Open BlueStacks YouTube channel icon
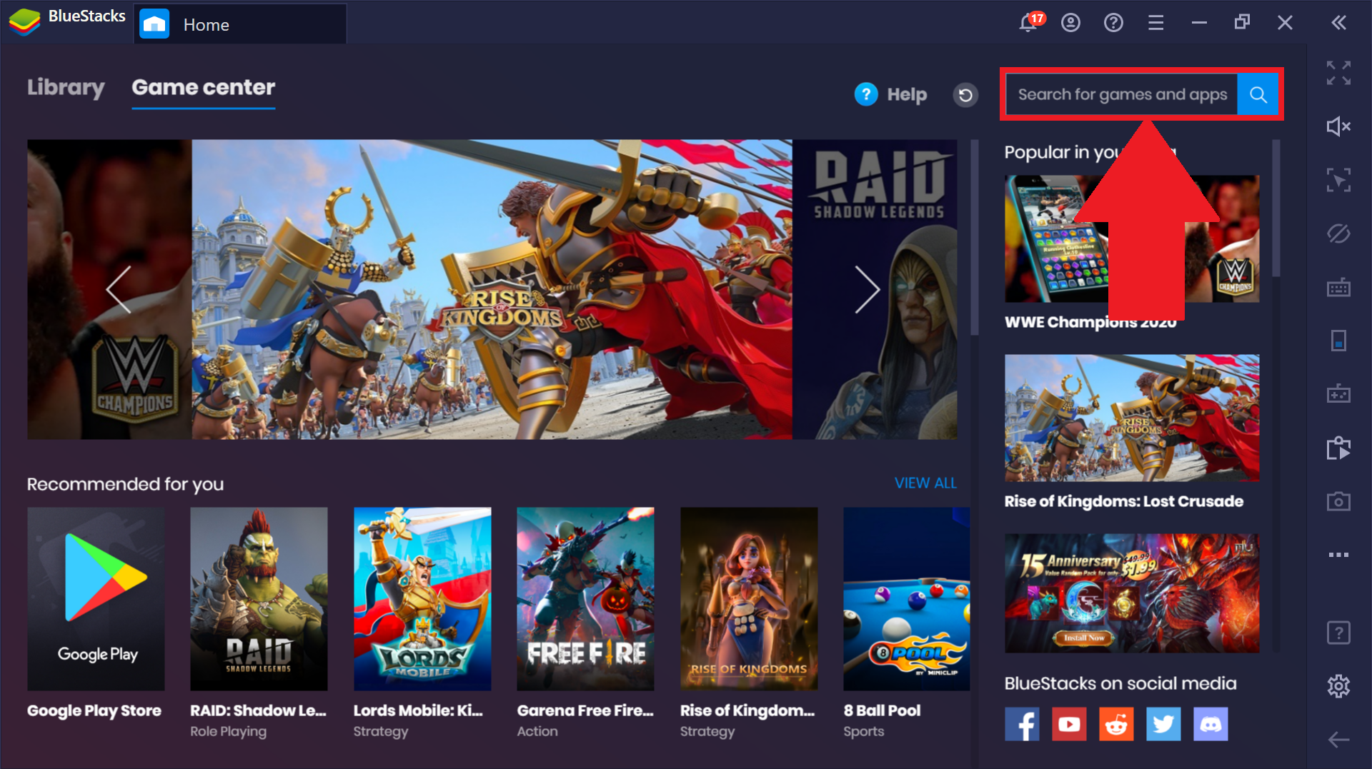The height and width of the screenshot is (769, 1372). point(1069,724)
